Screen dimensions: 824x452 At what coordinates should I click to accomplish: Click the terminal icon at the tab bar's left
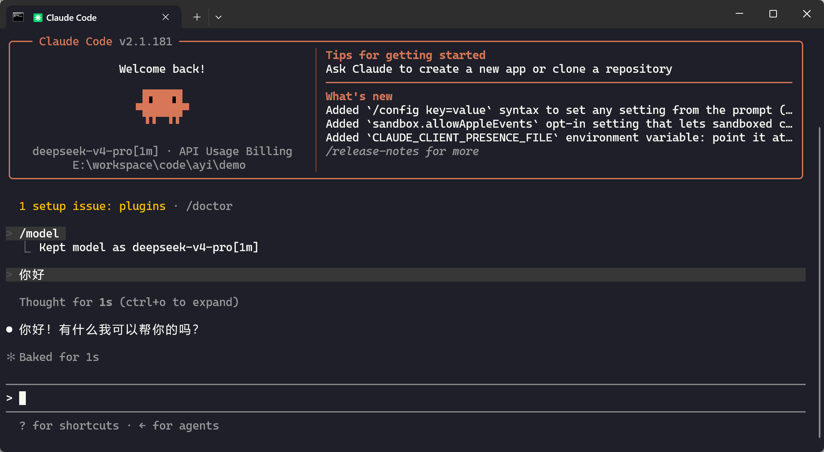pos(18,17)
